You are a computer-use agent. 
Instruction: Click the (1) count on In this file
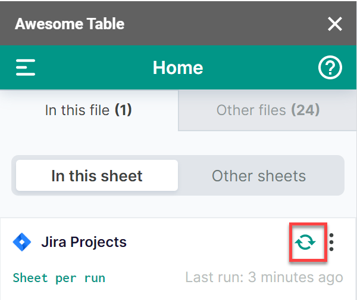[123, 110]
